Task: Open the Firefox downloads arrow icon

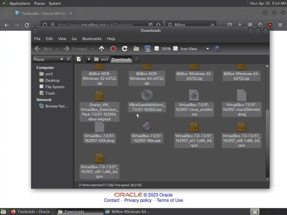Action: [x=240, y=25]
